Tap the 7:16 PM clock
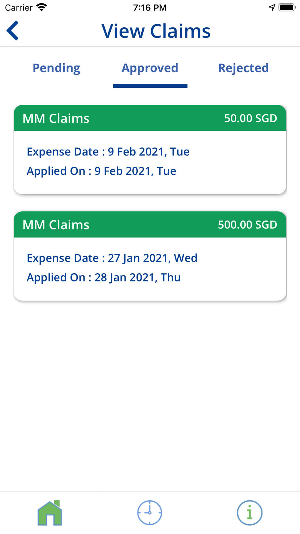The image size is (300, 534). (x=150, y=8)
